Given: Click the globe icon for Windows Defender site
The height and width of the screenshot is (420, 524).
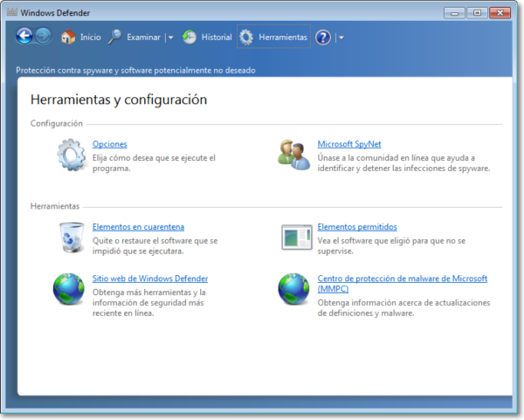Looking at the screenshot, I should pyautogui.click(x=70, y=289).
